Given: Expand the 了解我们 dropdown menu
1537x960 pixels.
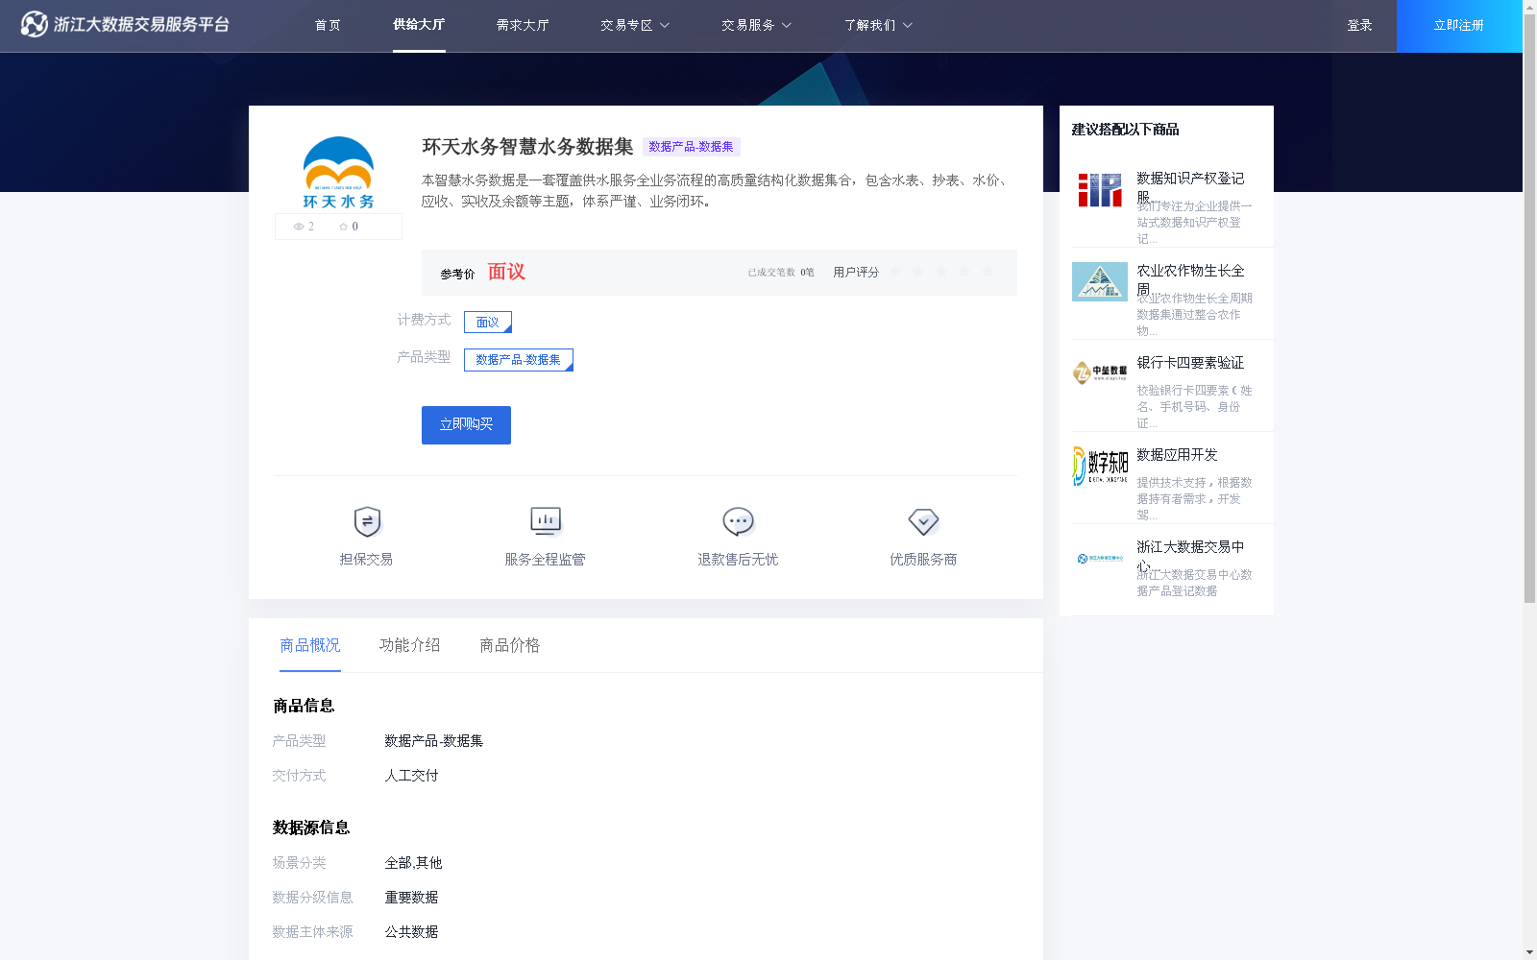Looking at the screenshot, I should coord(878,25).
